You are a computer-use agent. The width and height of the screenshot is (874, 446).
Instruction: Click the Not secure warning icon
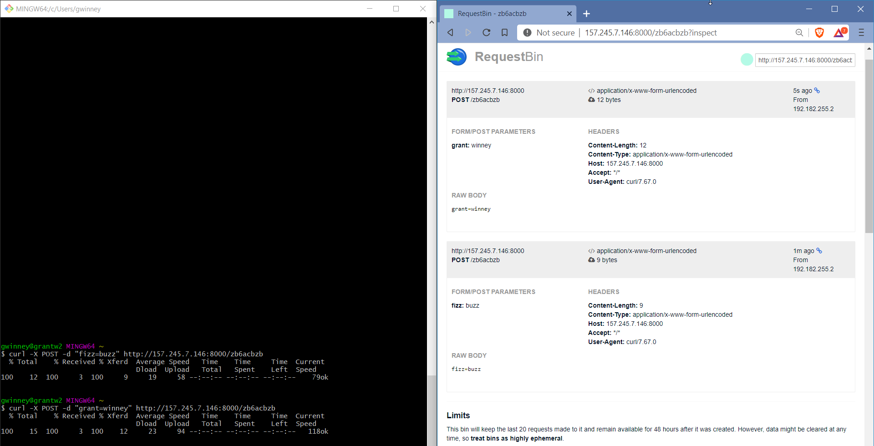[527, 32]
